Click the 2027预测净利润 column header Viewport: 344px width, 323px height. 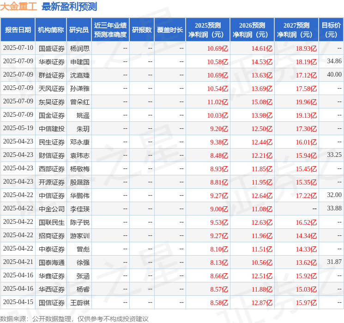(296, 30)
